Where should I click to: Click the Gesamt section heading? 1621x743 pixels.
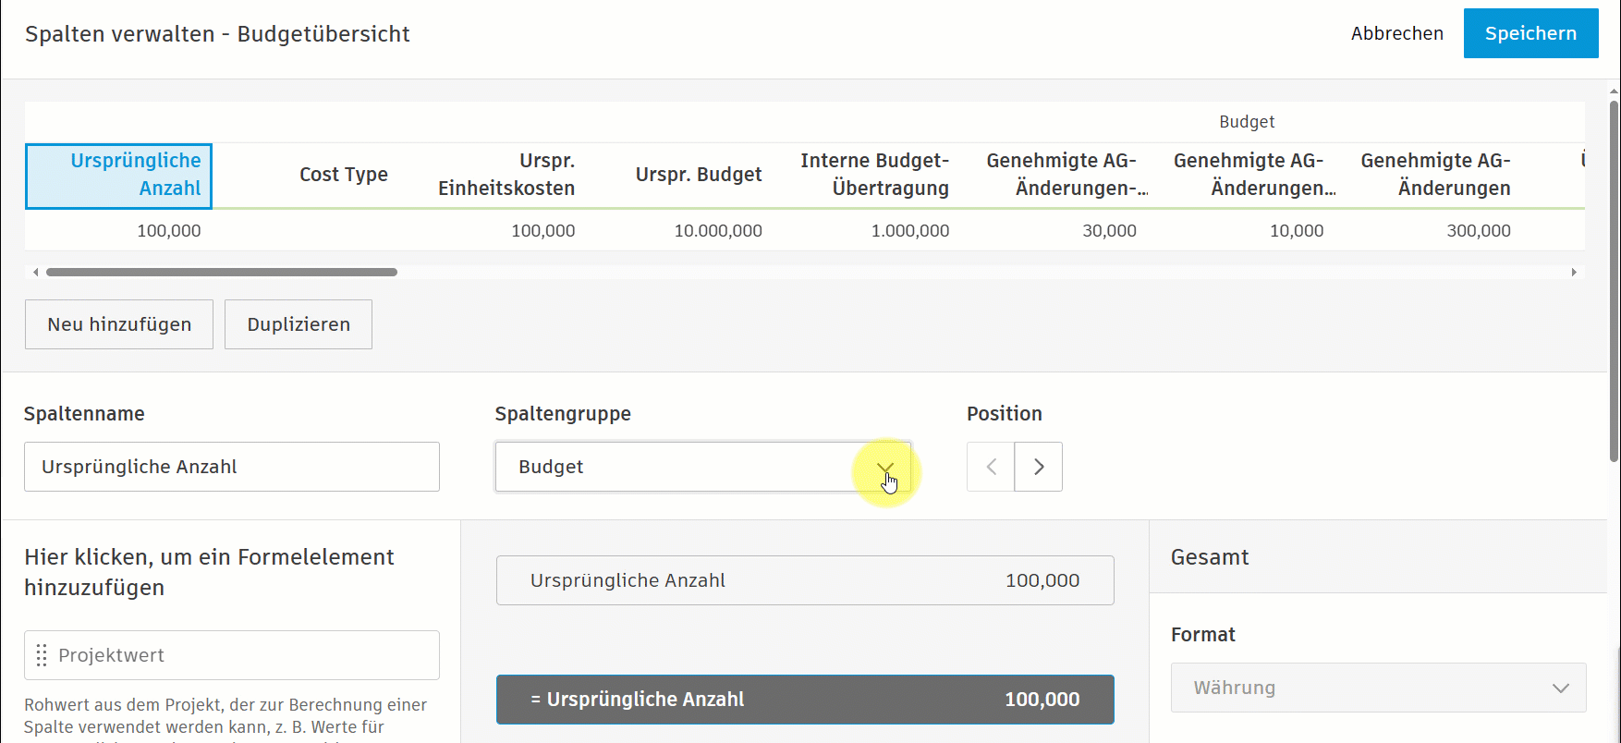click(x=1210, y=557)
